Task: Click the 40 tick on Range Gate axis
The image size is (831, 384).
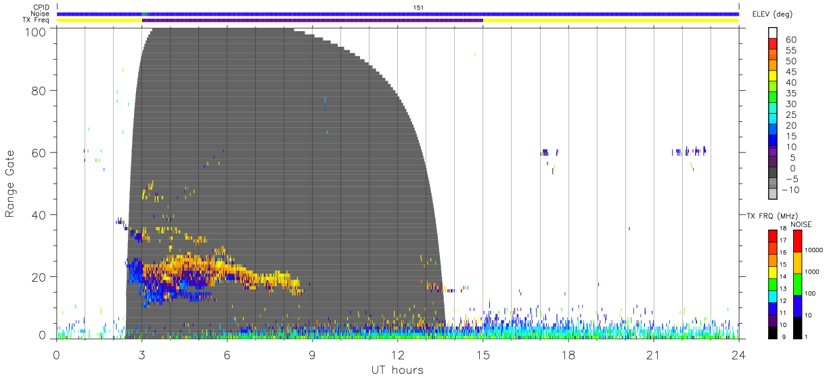Action: (x=39, y=215)
